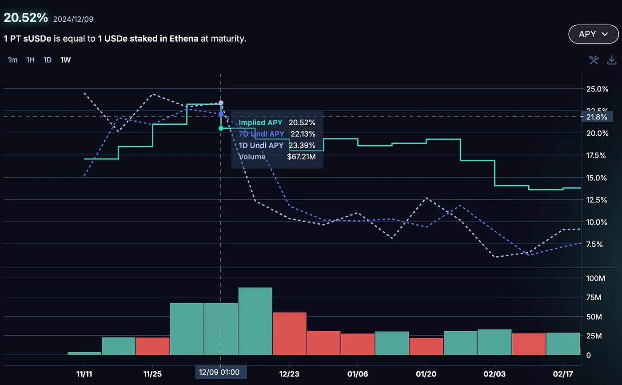622x385 pixels.
Task: Click the 20.52% headline APY value
Action: (25, 18)
